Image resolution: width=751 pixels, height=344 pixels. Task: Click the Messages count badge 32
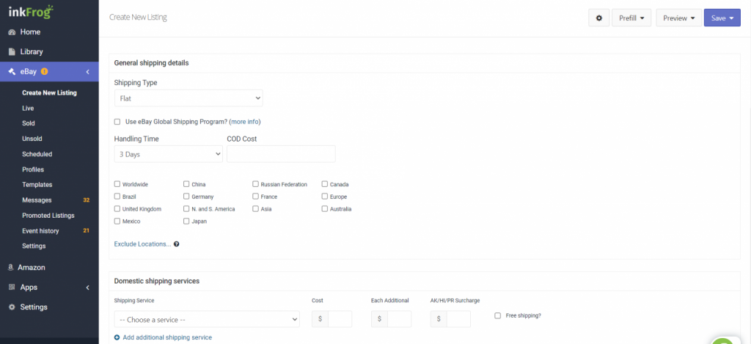87,200
